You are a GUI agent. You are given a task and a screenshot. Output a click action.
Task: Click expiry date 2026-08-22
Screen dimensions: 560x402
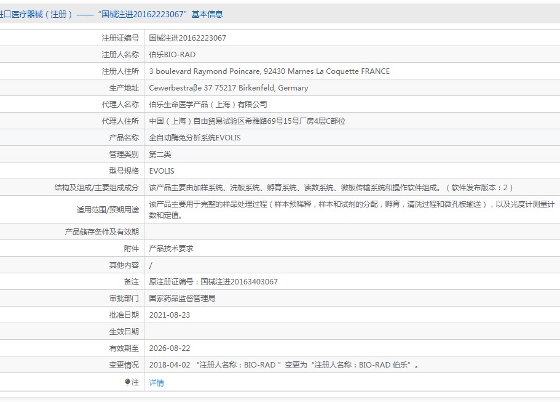point(170,348)
